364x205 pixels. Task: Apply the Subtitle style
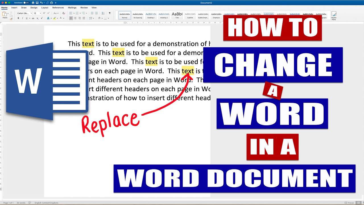[190, 15]
